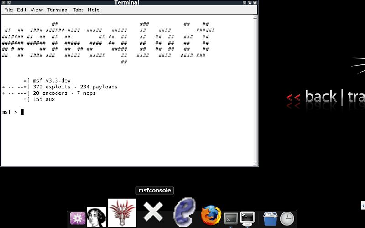The width and height of the screenshot is (365, 228).
Task: Click the msf prompt input line
Action: (x=127, y=112)
